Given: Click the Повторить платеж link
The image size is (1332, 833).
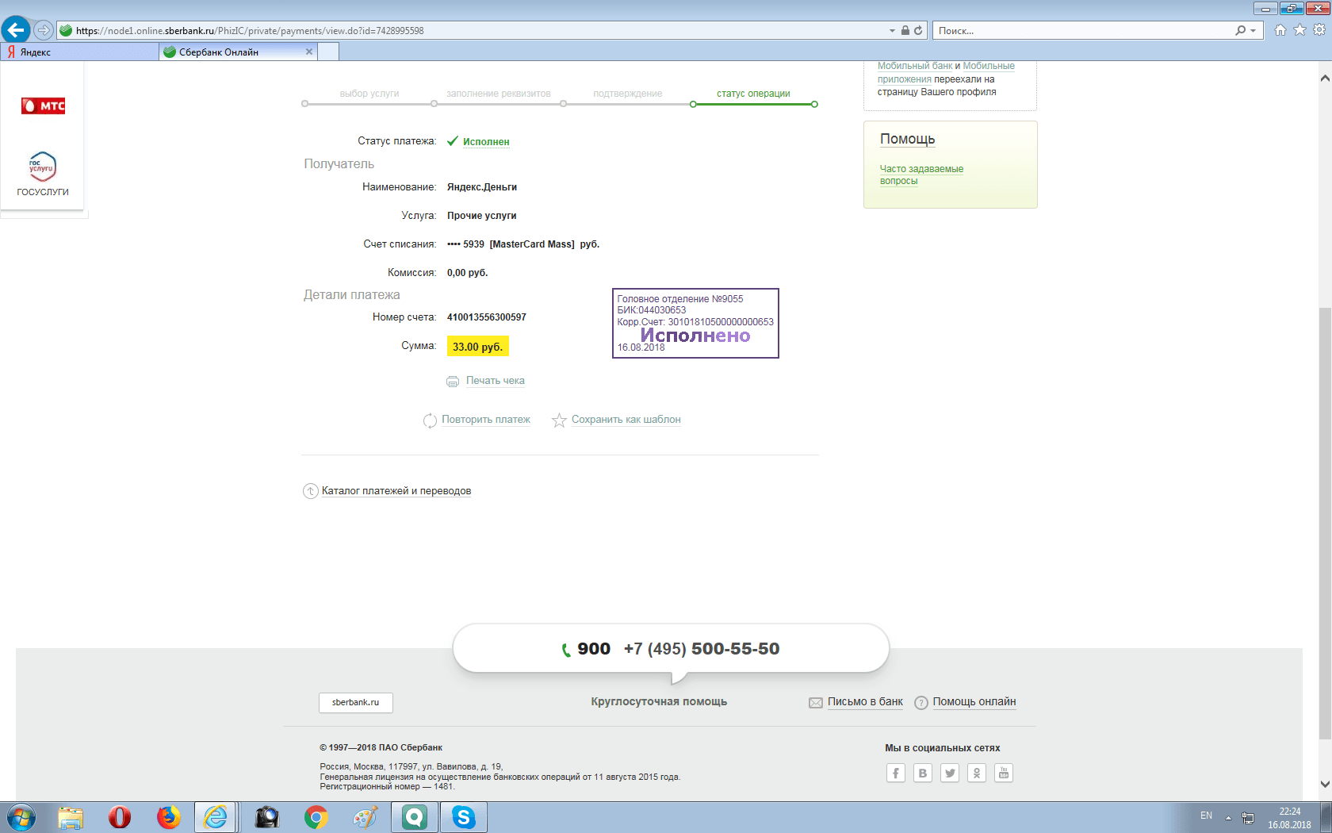Looking at the screenshot, I should 486,420.
